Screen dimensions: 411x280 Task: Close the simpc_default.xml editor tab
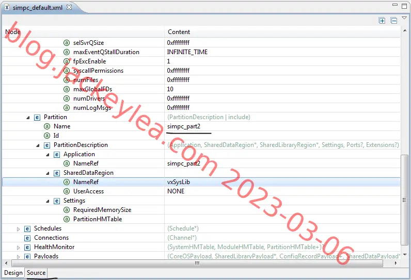point(69,7)
